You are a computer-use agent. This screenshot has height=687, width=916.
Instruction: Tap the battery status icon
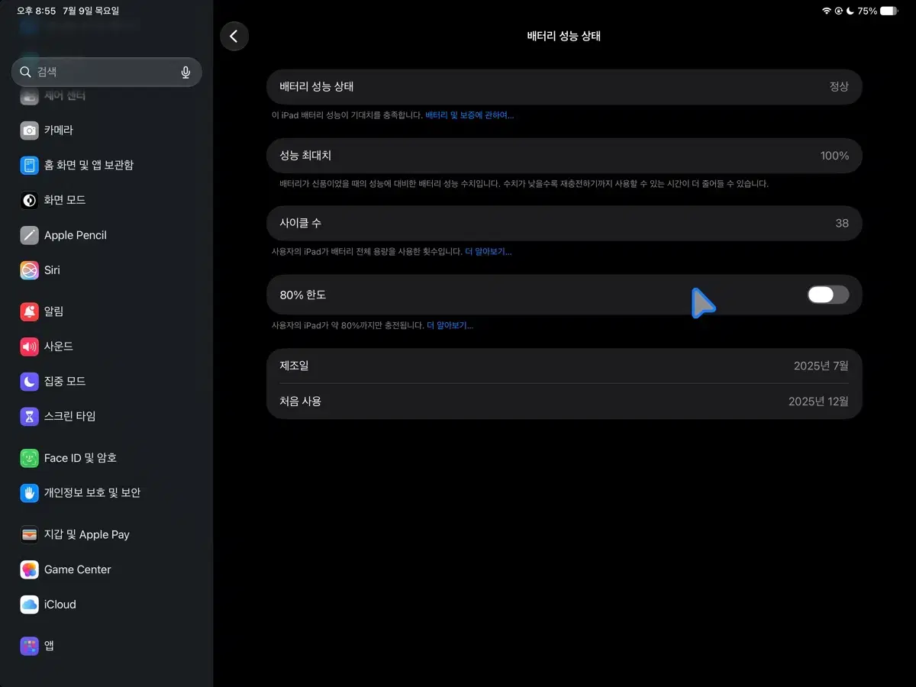coord(889,11)
